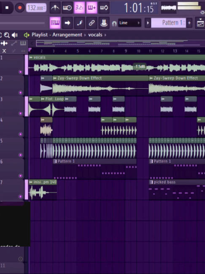Open second Zay-Sweep Down Effect clip menu
This screenshot has height=274, width=205.
[x=151, y=78]
